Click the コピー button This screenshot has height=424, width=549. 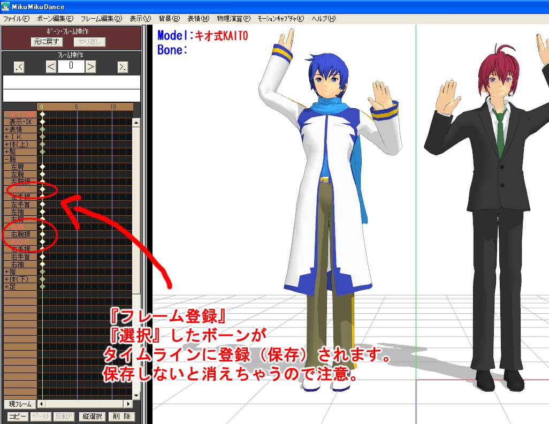(x=17, y=417)
